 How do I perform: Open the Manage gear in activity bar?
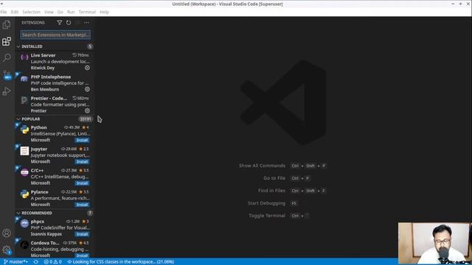(7, 250)
